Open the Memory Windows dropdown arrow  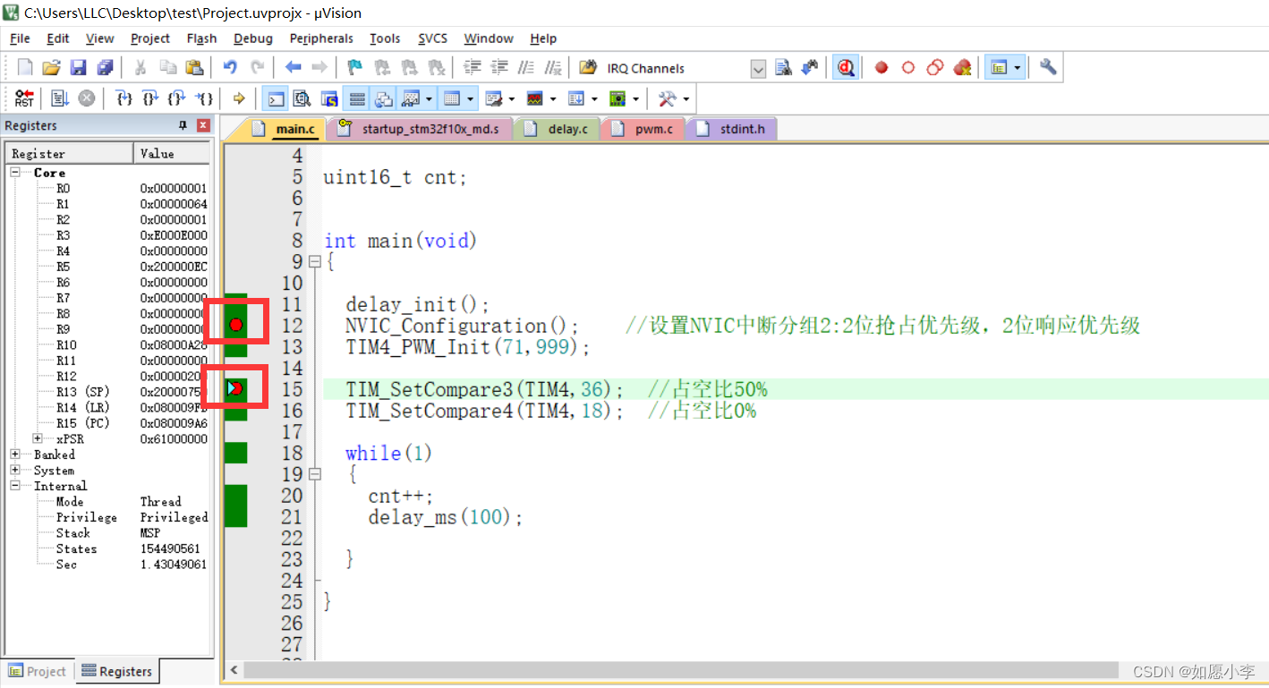[471, 98]
